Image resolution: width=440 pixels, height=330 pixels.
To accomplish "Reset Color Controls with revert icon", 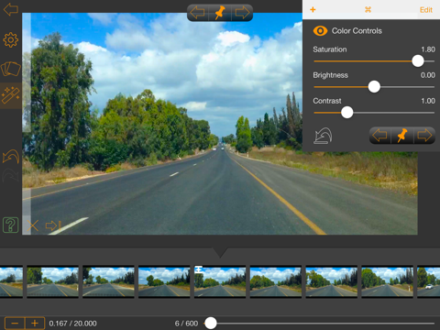I will pyautogui.click(x=323, y=136).
